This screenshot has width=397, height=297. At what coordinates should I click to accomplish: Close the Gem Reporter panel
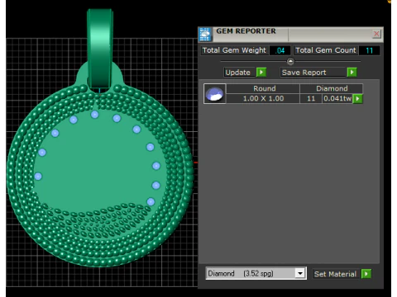tap(376, 34)
